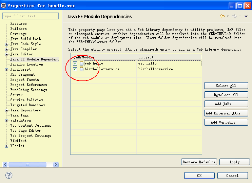Open the Java Build Path page
252x183 pixels.
pos(26,39)
